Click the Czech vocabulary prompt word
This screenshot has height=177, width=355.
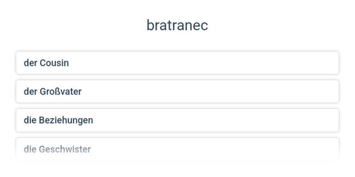click(x=177, y=25)
